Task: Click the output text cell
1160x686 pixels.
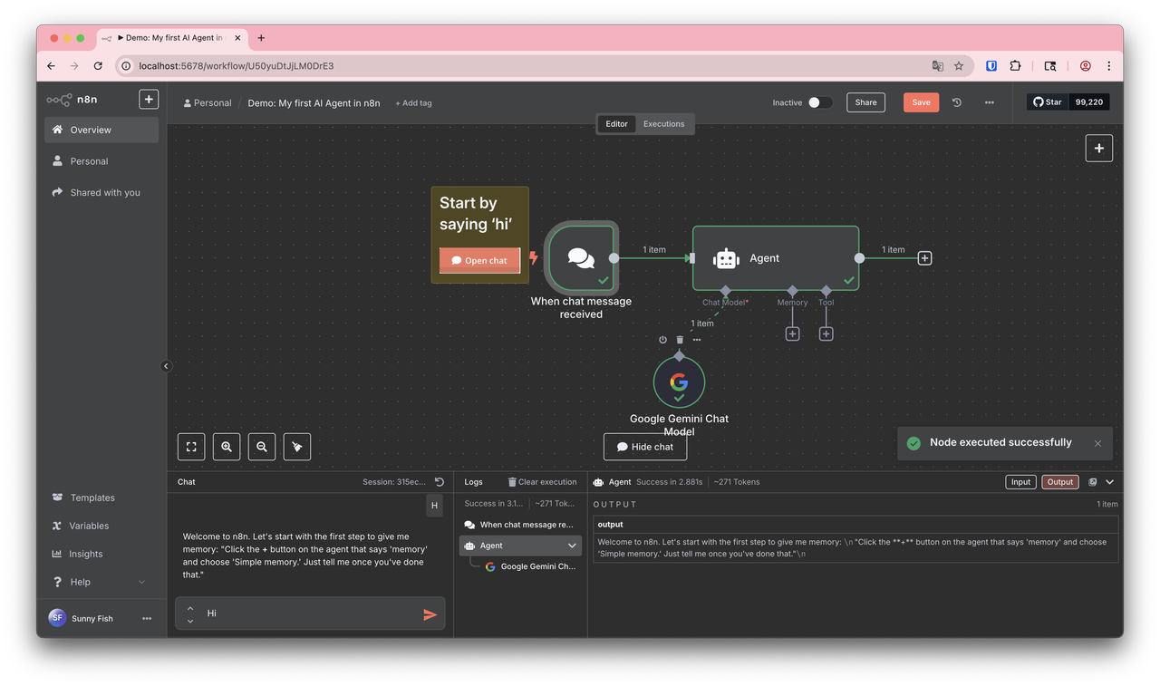Action: 855,547
